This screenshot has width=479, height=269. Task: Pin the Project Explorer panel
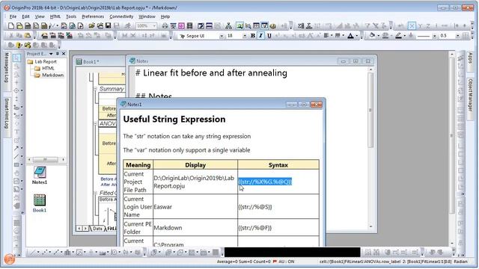pyautogui.click(x=57, y=54)
